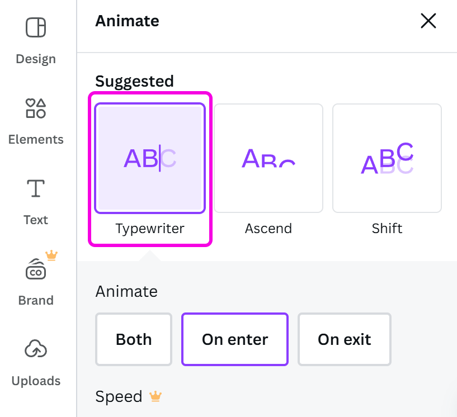The image size is (457, 417).
Task: Select the "On enter" option
Action: (x=234, y=339)
